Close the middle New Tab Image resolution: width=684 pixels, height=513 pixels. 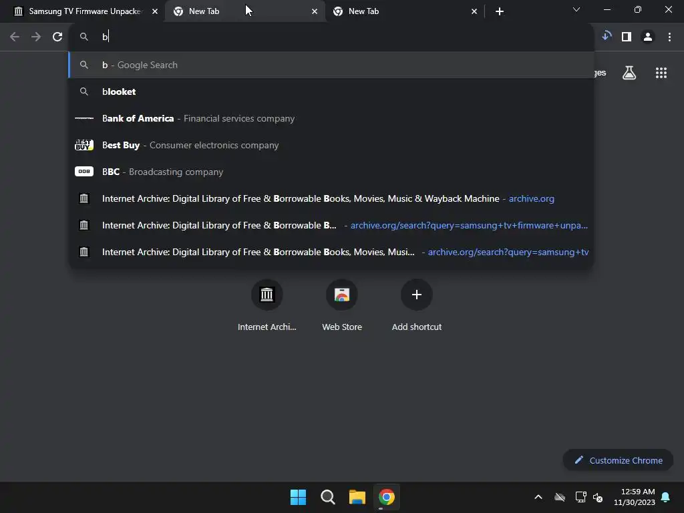pyautogui.click(x=315, y=11)
